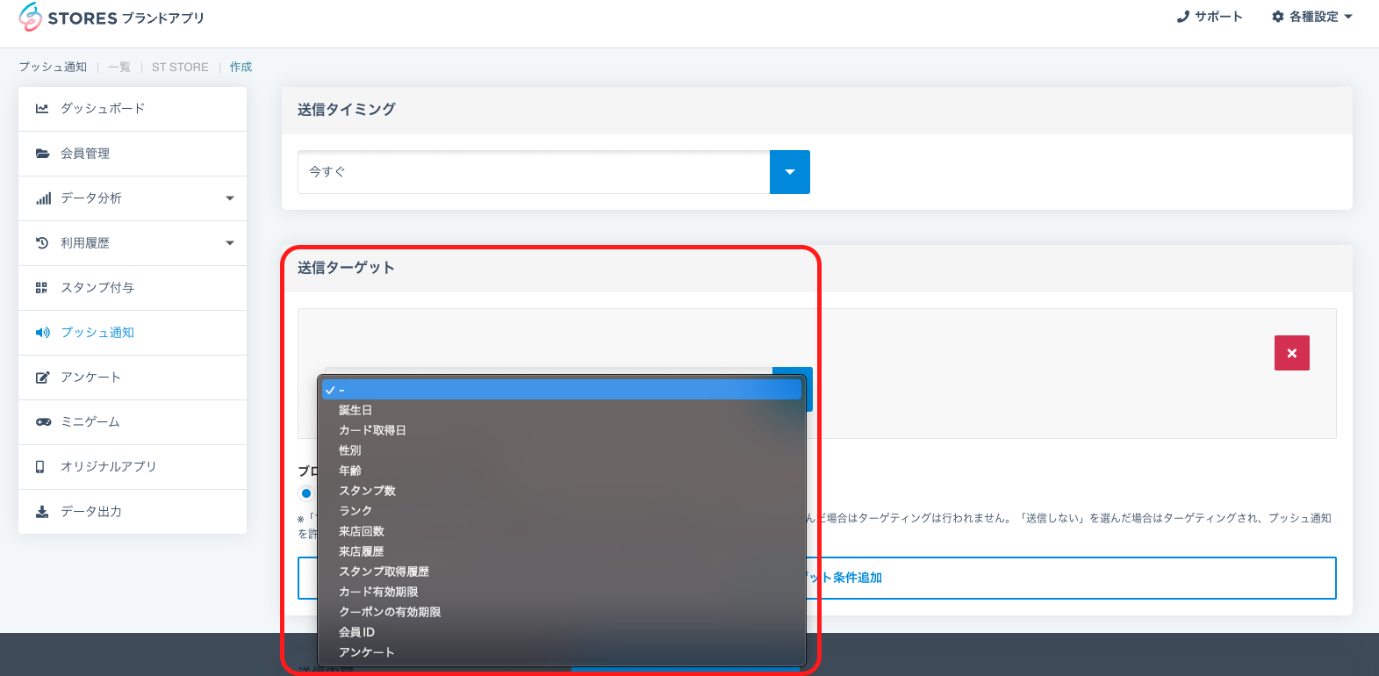Open スタンプ付与 in the sidebar
The image size is (1379, 676).
[x=133, y=288]
